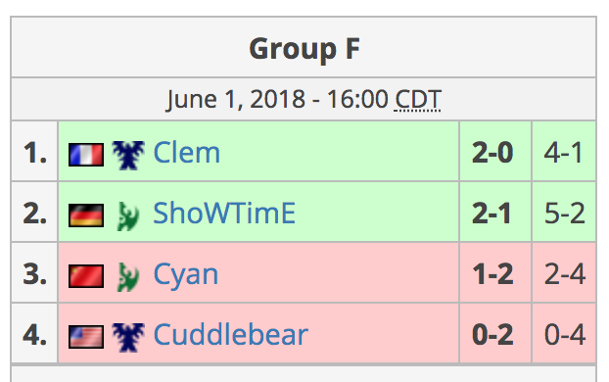Click the Protoss race icon beside Clem
609x382 pixels.
tap(128, 155)
